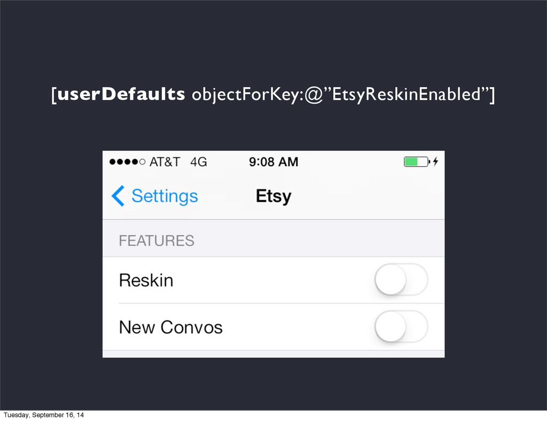Turn on the New Convos switch
The height and width of the screenshot is (421, 547).
click(x=401, y=327)
